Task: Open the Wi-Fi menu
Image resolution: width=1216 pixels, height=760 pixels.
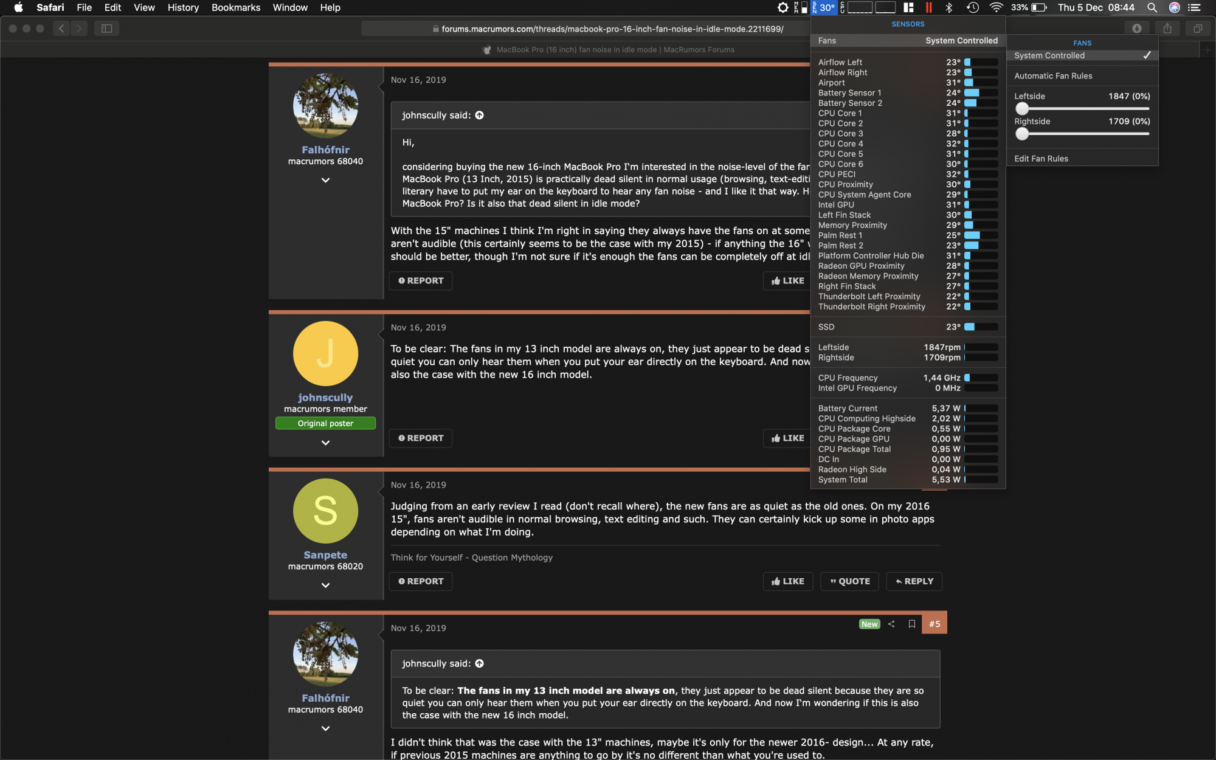Action: click(996, 7)
